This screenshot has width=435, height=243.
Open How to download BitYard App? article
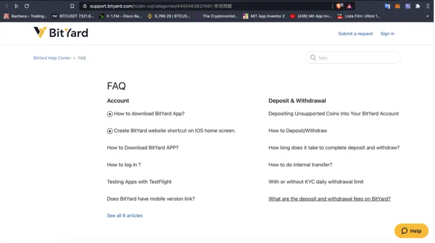click(149, 114)
